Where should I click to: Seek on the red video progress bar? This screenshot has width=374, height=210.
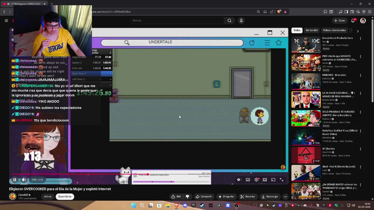[x=149, y=174]
